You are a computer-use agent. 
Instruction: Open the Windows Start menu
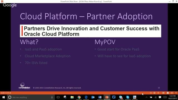(4, 97)
